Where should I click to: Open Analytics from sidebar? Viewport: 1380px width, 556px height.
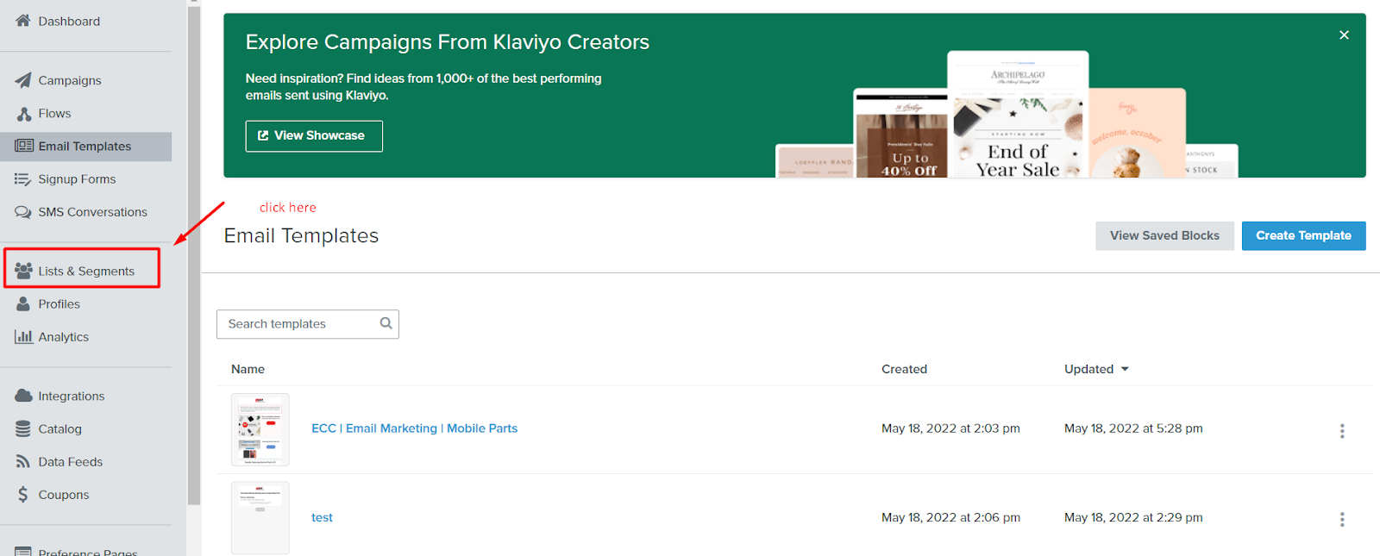pyautogui.click(x=63, y=337)
